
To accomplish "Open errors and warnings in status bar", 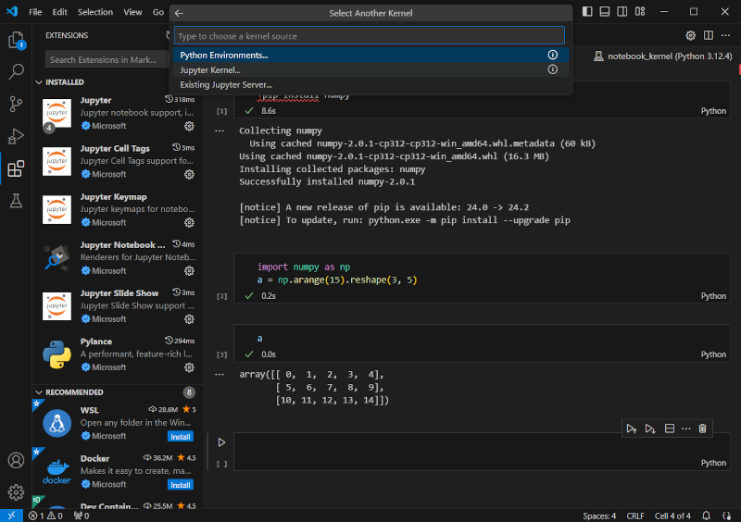I will tap(45, 516).
